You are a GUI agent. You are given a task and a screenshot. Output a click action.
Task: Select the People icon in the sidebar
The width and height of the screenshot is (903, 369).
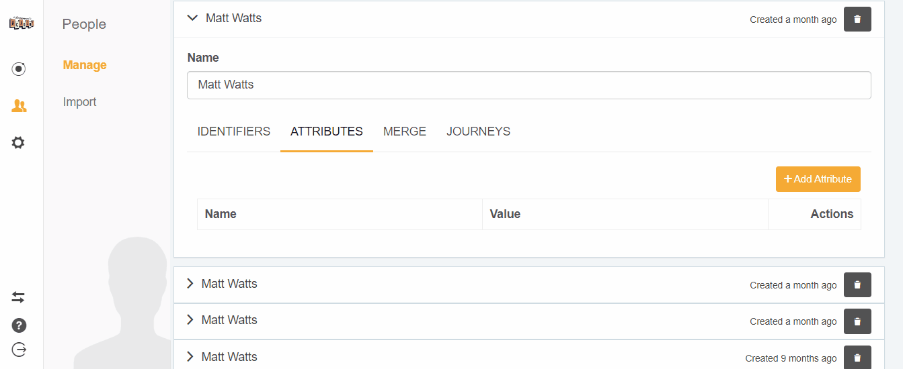click(19, 106)
